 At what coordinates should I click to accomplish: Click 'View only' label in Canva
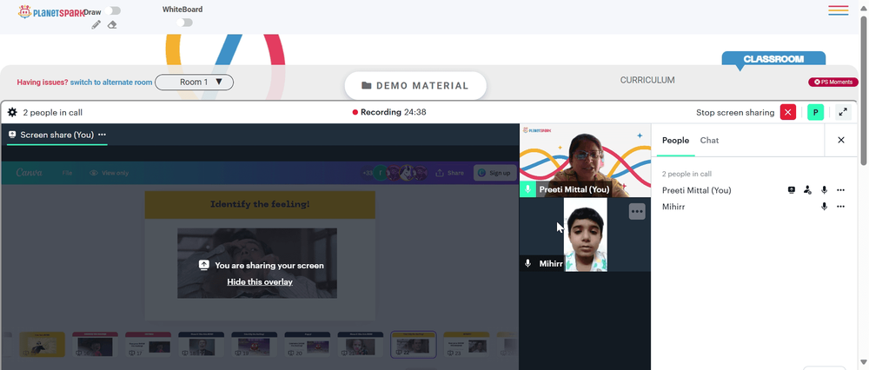[x=116, y=173]
